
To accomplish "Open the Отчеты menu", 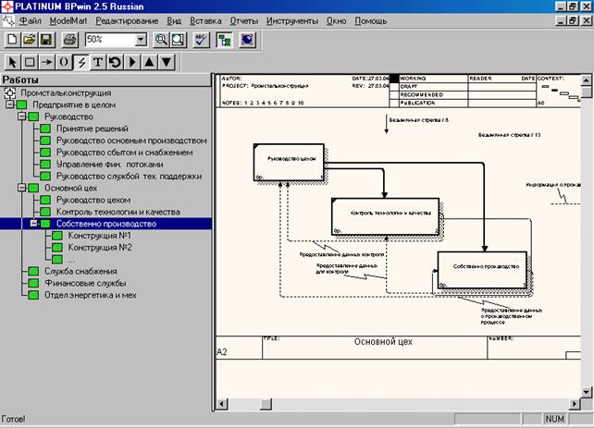I will tap(244, 19).
